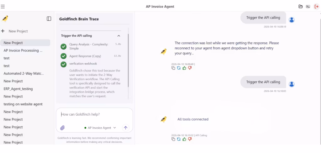This screenshot has width=321, height=153.
Task: Click second Trigger the API calling bubble
Action: [x=263, y=82]
